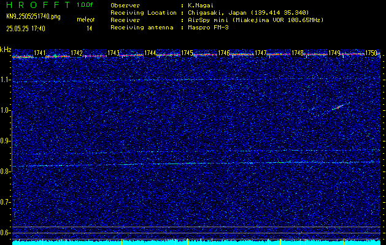Click the 0.8 frequency axis label
386x245 pixels.
point(6,171)
